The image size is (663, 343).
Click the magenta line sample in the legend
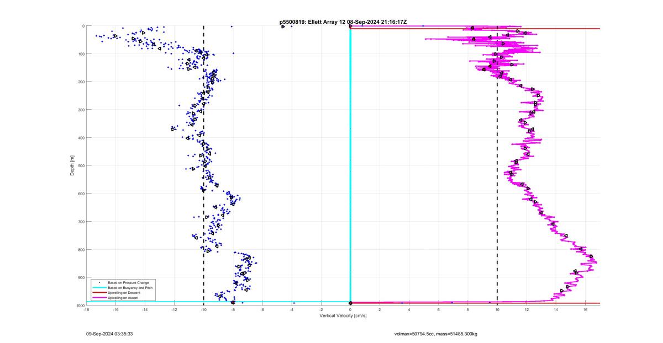point(99,298)
